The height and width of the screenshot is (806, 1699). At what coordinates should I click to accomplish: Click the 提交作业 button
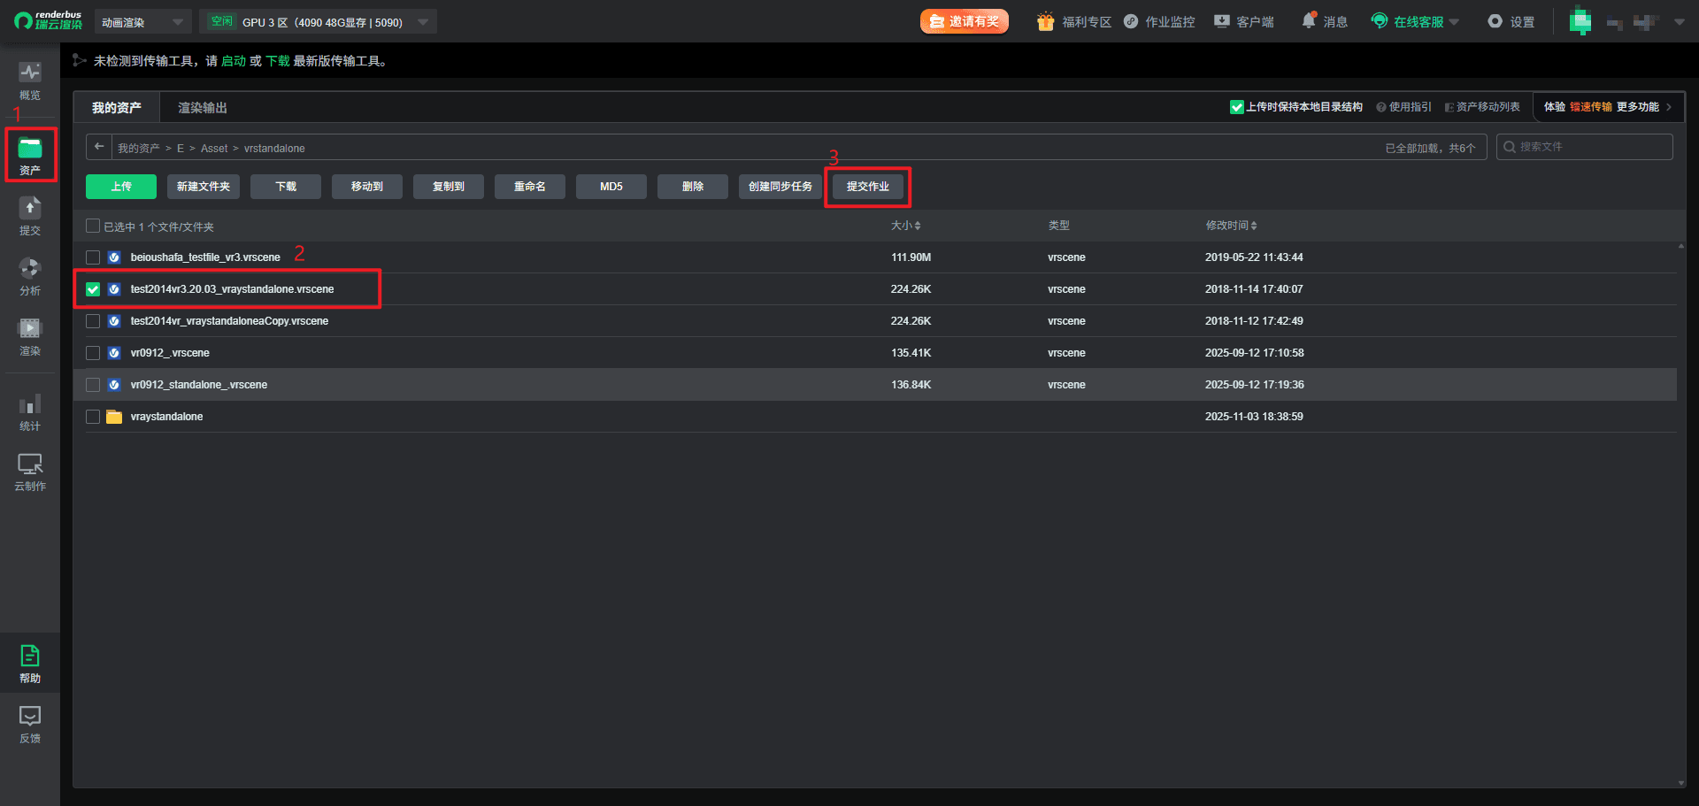(x=867, y=187)
